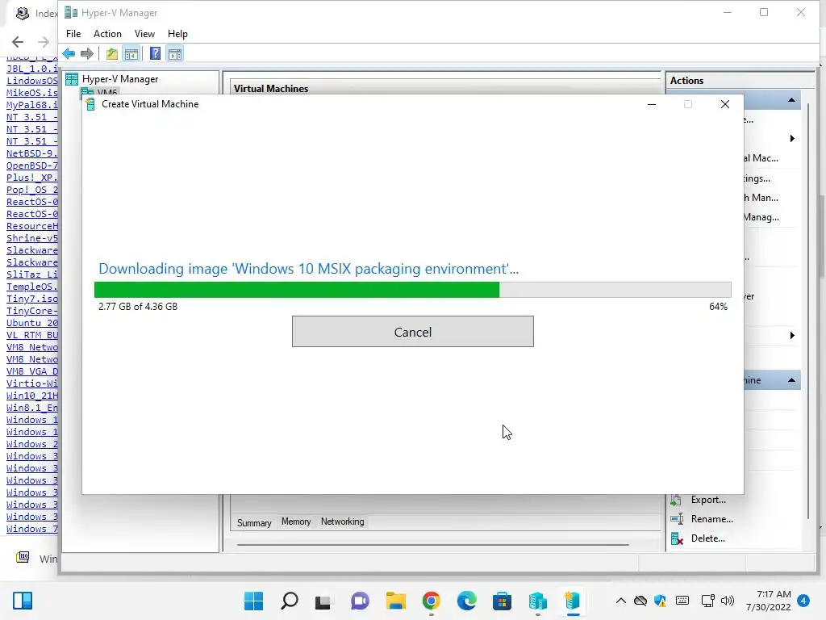
Task: Click the Create Virtual Machine title icon
Action: pos(90,104)
